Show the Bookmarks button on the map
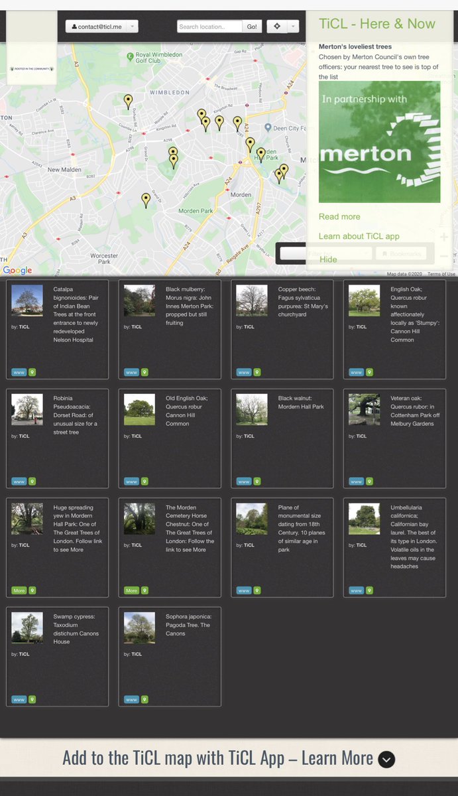Viewport: 458px width, 796px height. [401, 253]
